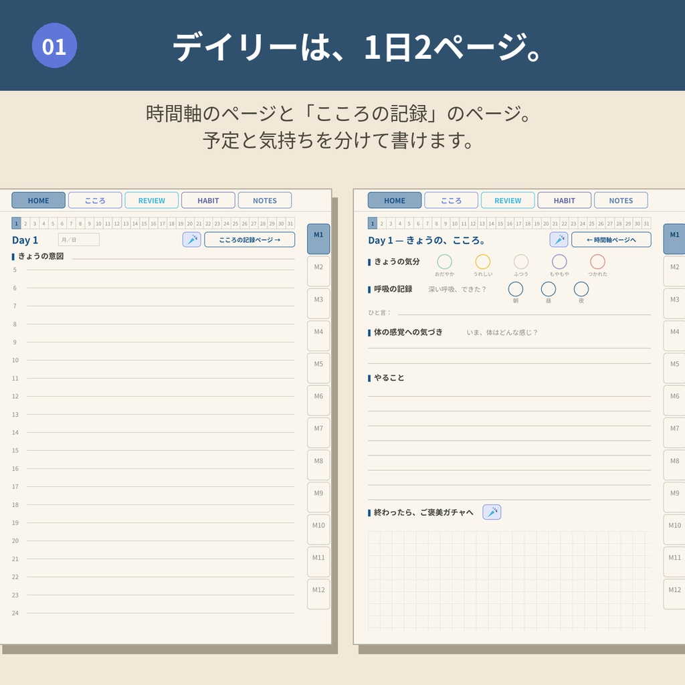Click the party popper icon on left page
The width and height of the screenshot is (685, 685).
coord(192,239)
